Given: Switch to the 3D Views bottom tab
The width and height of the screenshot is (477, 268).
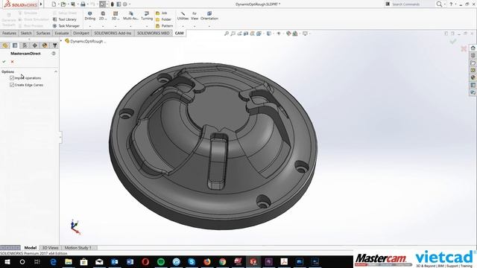Looking at the screenshot, I should pyautogui.click(x=50, y=248).
